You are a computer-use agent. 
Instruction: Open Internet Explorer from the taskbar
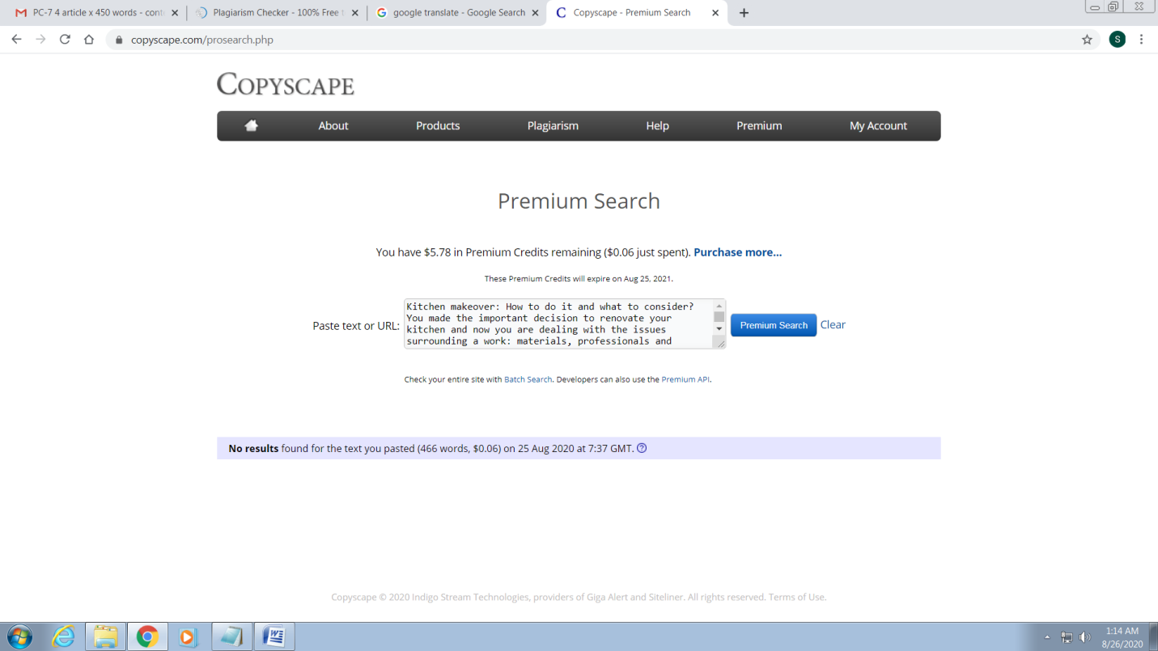tap(63, 637)
